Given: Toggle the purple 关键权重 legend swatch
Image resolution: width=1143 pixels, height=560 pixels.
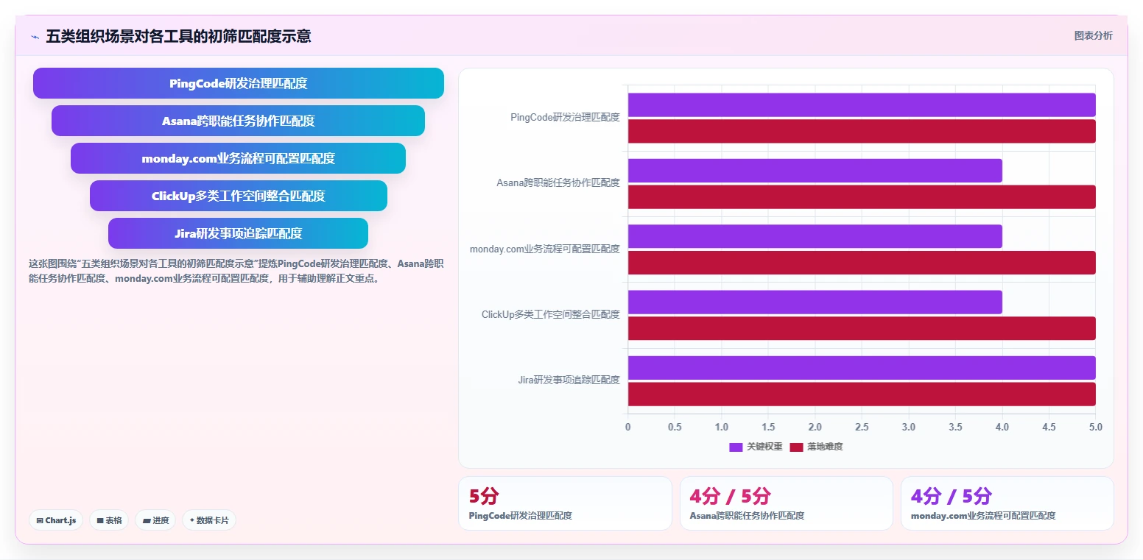Looking at the screenshot, I should tap(736, 447).
